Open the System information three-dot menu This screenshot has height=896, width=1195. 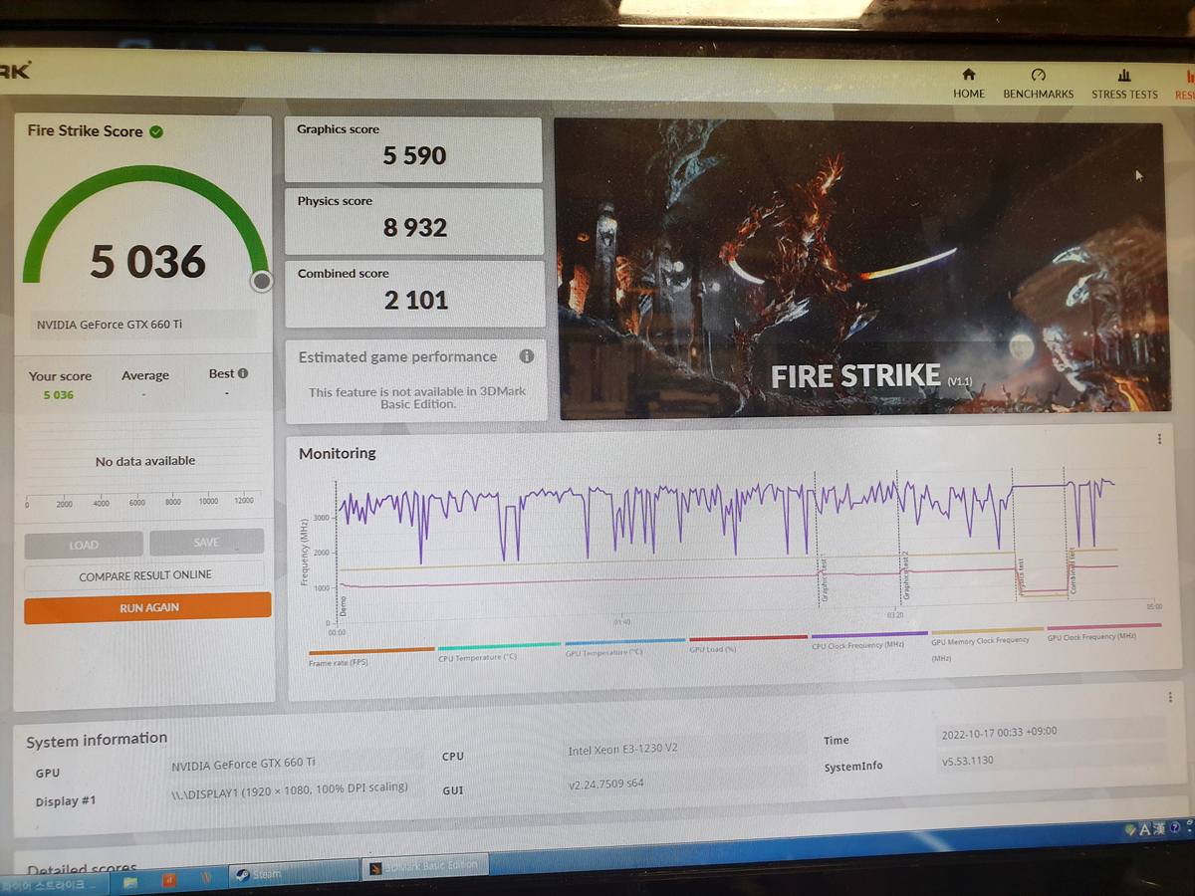click(x=1169, y=698)
